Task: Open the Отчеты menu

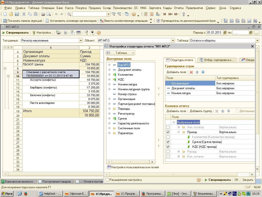Action: tap(179, 8)
